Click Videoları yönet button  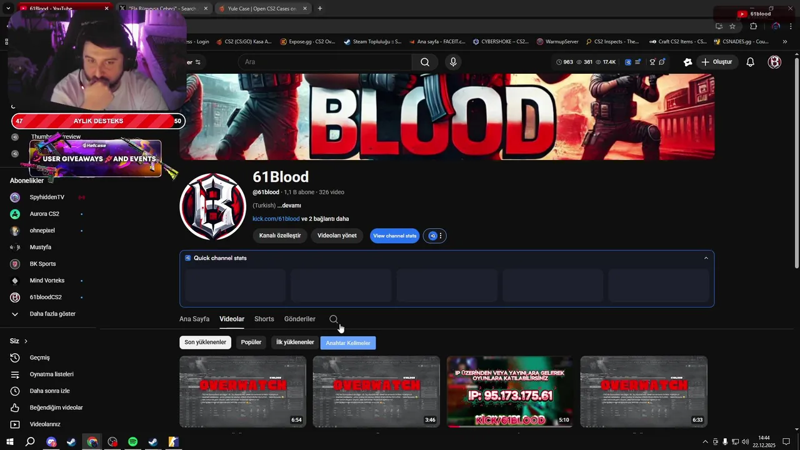[x=337, y=236]
